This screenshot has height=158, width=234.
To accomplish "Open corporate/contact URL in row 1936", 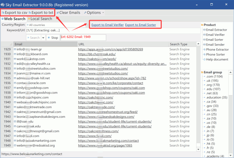I will click(x=111, y=83).
